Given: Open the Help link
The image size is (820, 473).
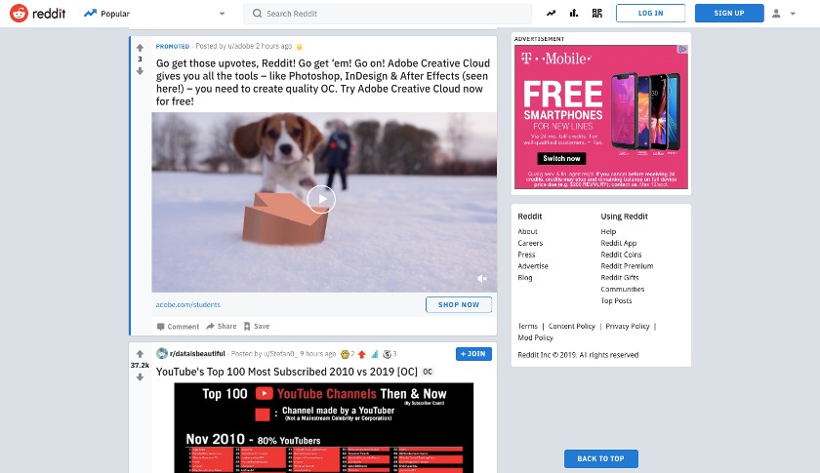Looking at the screenshot, I should coord(608,231).
